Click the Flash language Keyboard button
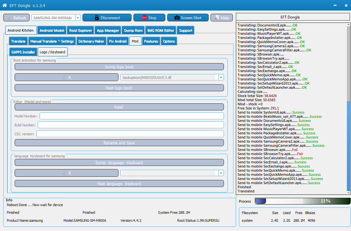The image size is (351, 231). coord(119,184)
